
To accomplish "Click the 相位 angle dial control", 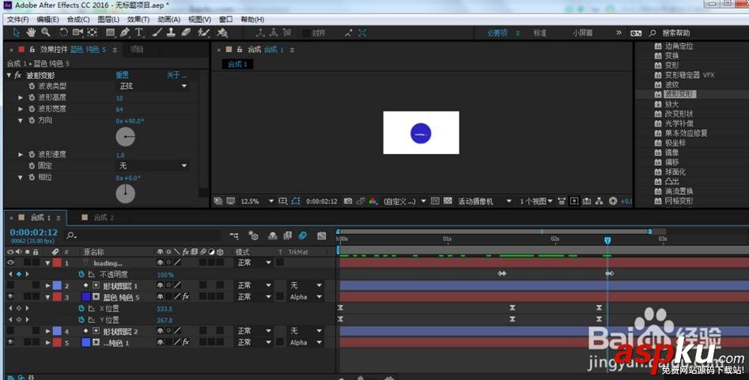I will click(126, 194).
